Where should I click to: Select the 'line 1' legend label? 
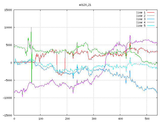[x=141, y=12]
